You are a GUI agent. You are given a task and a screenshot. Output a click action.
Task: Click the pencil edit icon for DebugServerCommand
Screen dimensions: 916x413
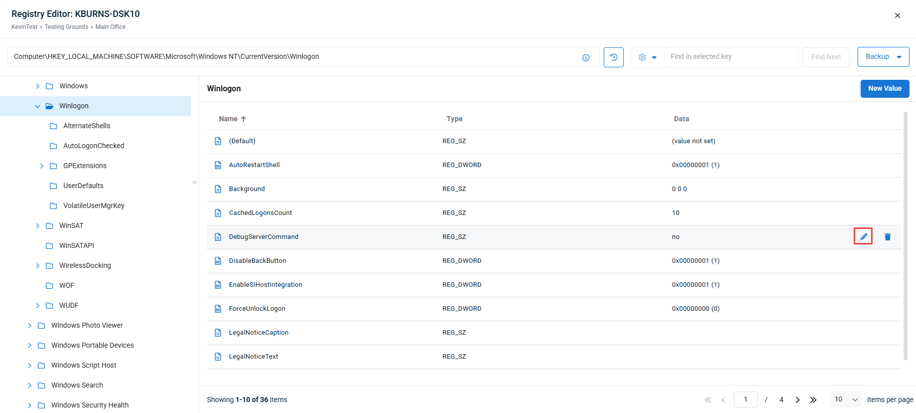863,236
